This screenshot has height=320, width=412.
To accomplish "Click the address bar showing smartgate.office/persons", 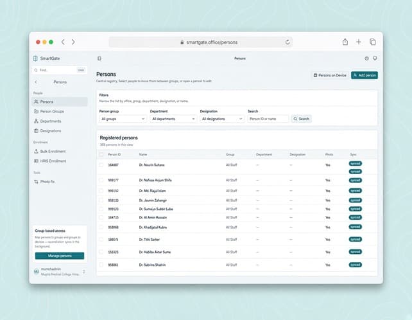I will pyautogui.click(x=200, y=42).
